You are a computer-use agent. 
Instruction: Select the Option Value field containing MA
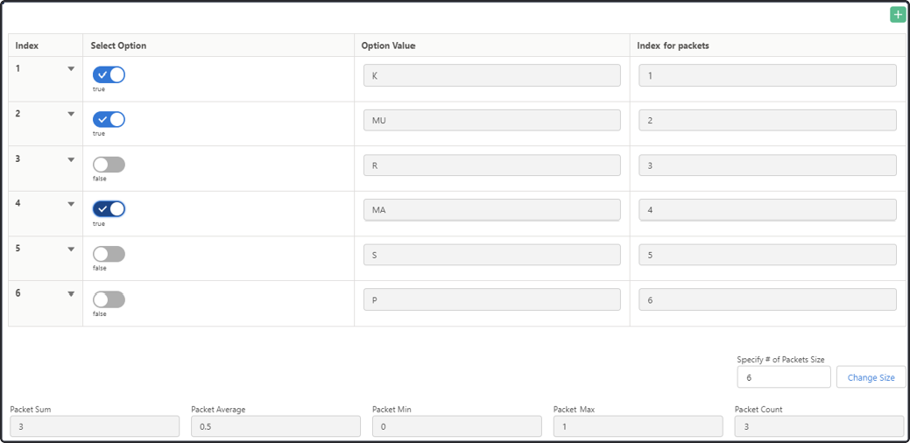pyautogui.click(x=492, y=210)
